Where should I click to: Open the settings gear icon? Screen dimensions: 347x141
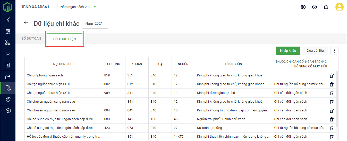pyautogui.click(x=303, y=7)
